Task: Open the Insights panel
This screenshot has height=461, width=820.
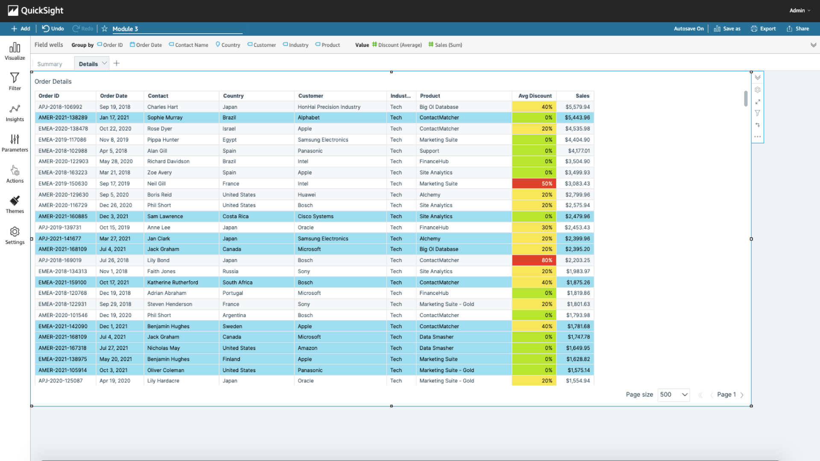Action: pos(15,113)
